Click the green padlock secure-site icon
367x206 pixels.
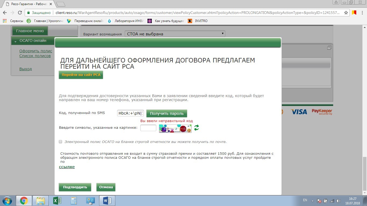[x=28, y=13]
